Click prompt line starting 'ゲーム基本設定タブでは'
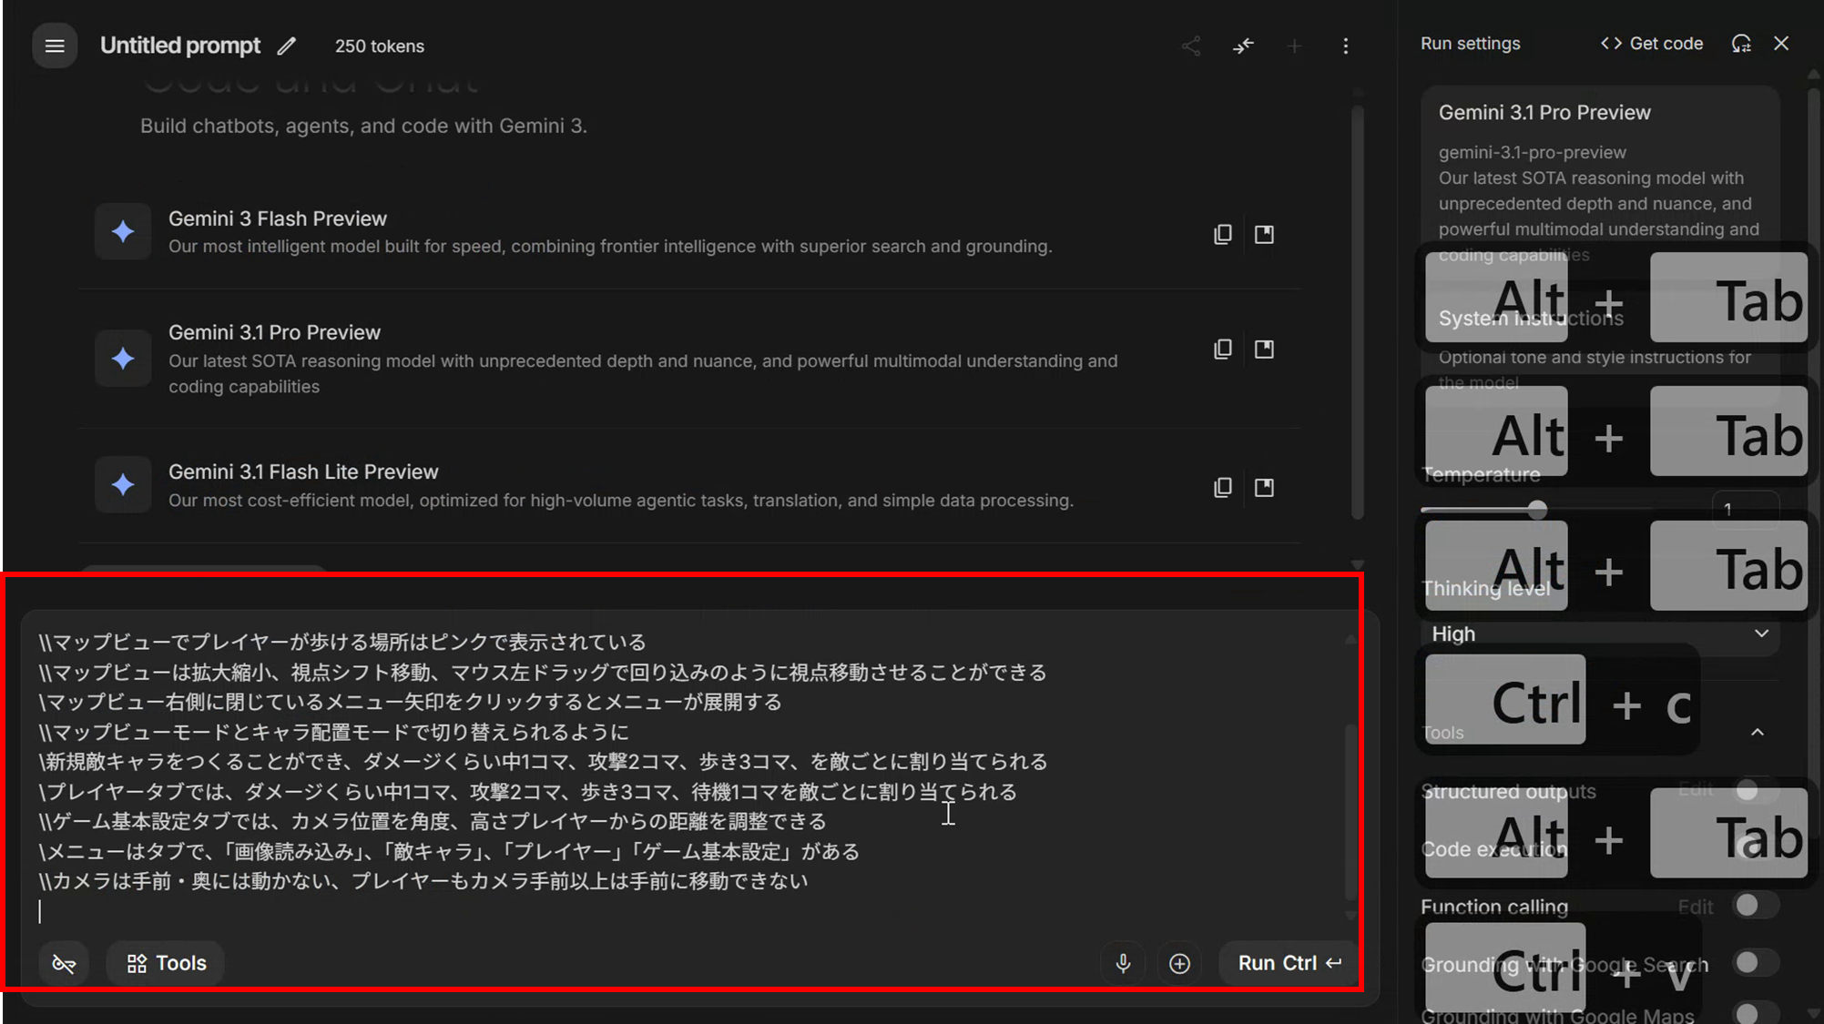Viewport: 1824px width, 1024px height. [x=433, y=821]
